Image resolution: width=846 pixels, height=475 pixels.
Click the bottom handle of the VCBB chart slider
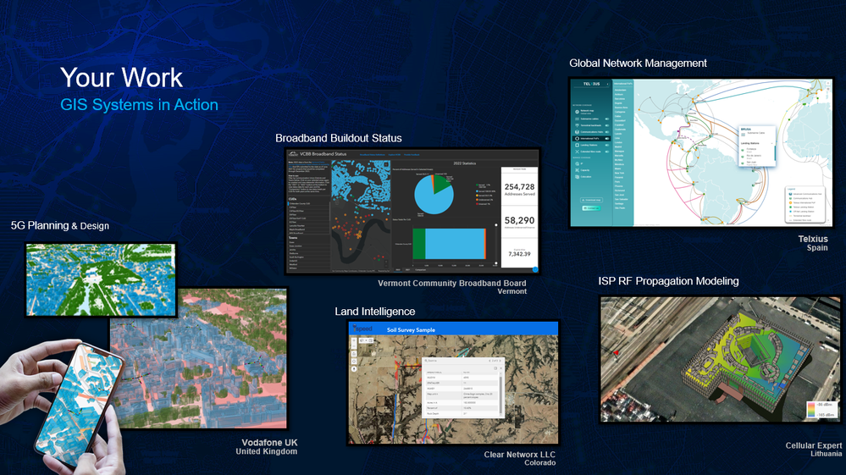tap(496, 263)
